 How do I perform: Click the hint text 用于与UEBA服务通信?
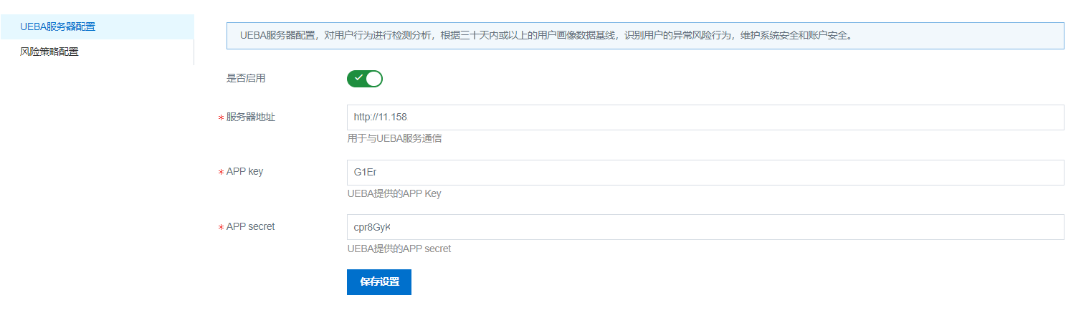tap(394, 139)
